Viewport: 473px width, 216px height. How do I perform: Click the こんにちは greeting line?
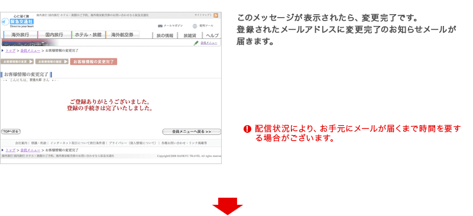(30, 80)
